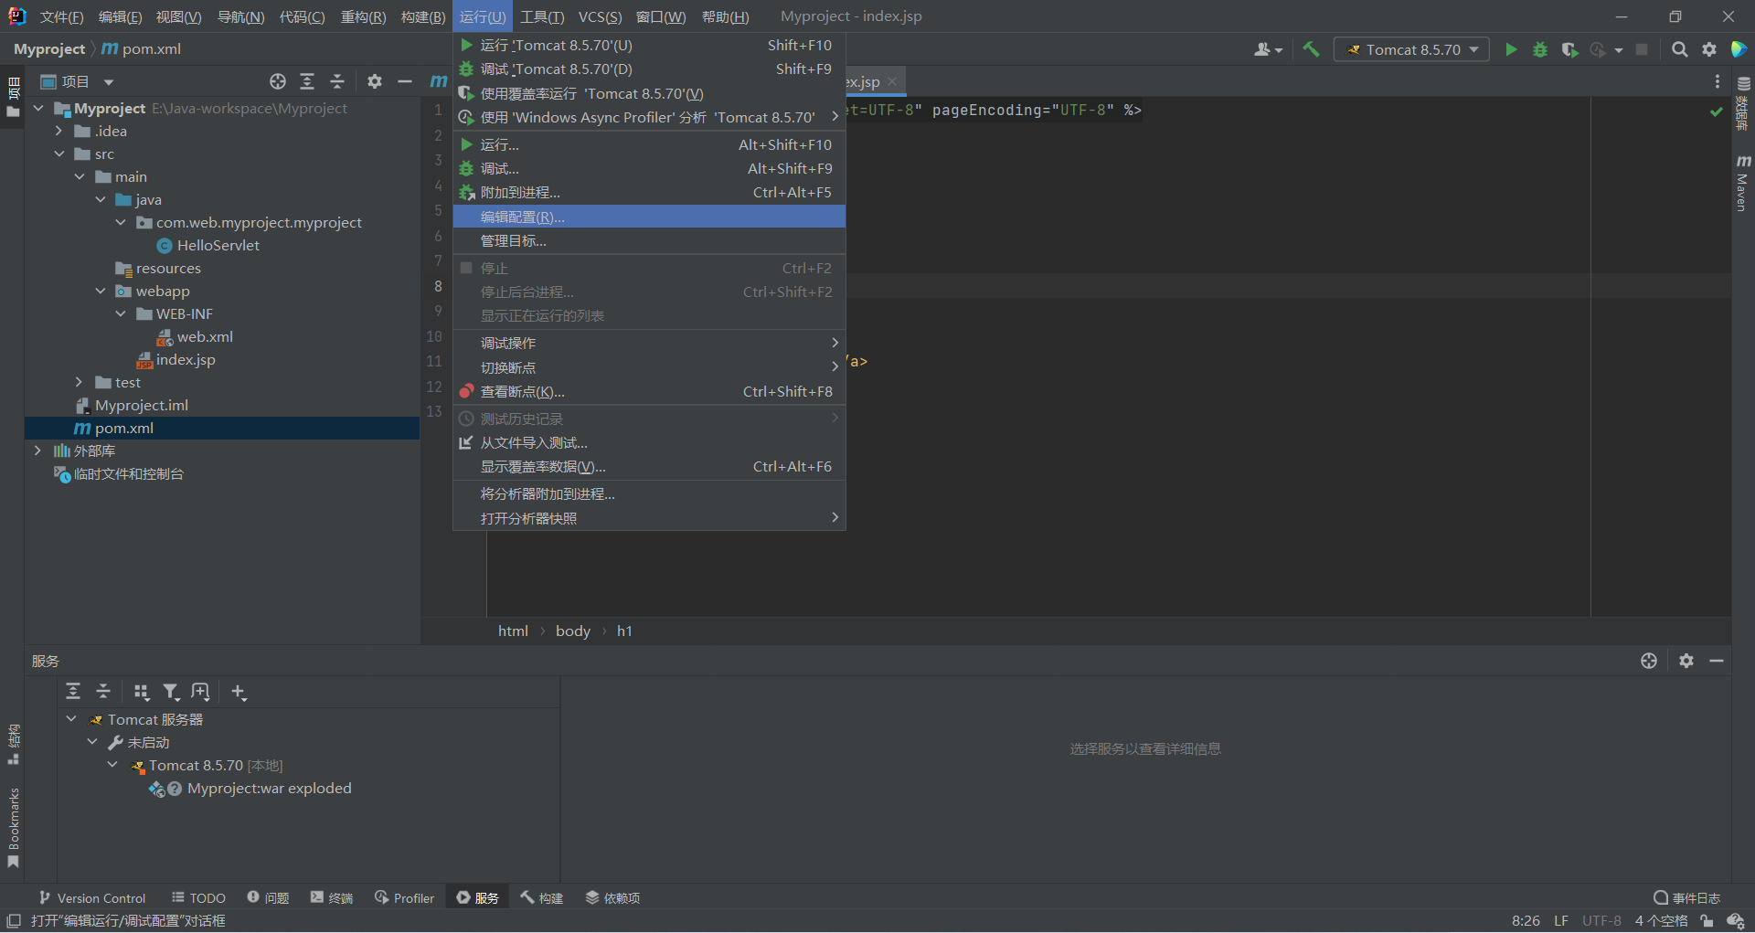Screen dimensions: 1755x933
Task: Collapse all in Services toolbar
Action: (x=103, y=692)
